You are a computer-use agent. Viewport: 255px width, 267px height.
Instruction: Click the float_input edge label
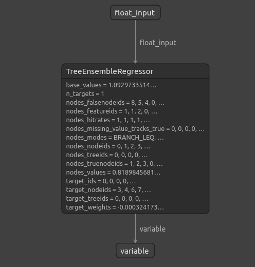(x=158, y=43)
